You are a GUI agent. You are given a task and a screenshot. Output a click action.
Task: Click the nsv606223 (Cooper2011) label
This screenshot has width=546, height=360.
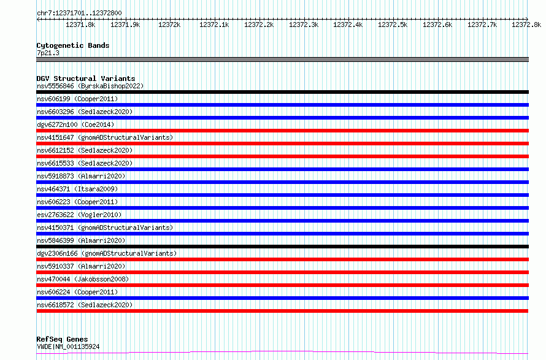(x=77, y=202)
